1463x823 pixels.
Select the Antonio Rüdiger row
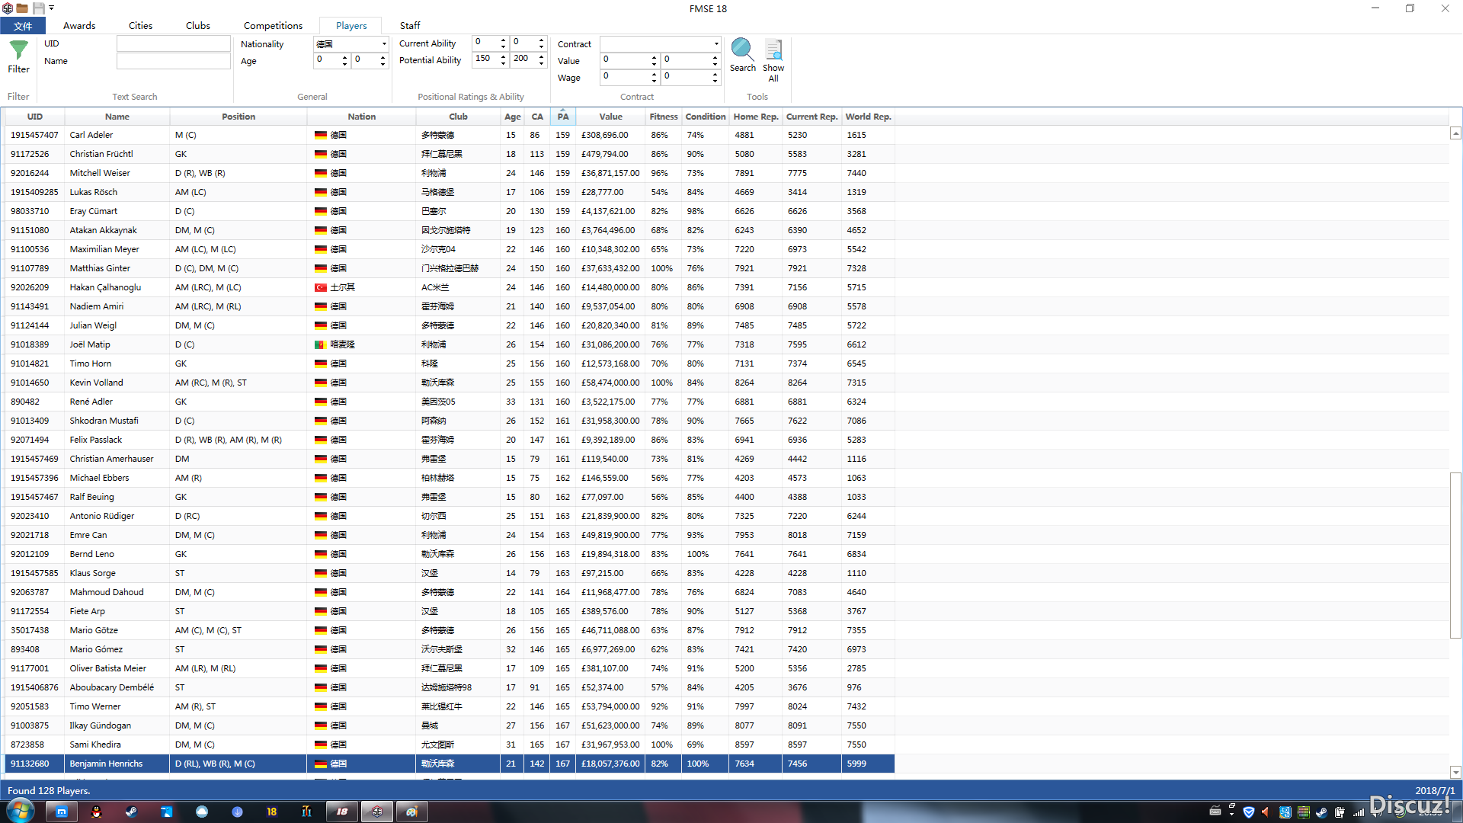450,516
